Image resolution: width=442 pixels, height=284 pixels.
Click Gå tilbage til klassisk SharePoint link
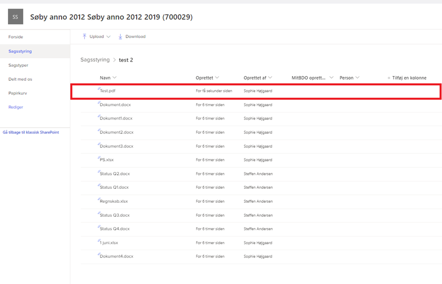click(31, 133)
